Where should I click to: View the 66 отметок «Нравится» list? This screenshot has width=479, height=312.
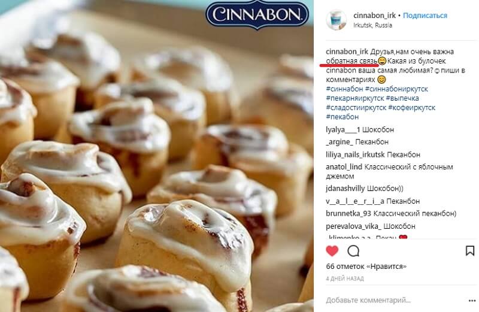(x=366, y=266)
